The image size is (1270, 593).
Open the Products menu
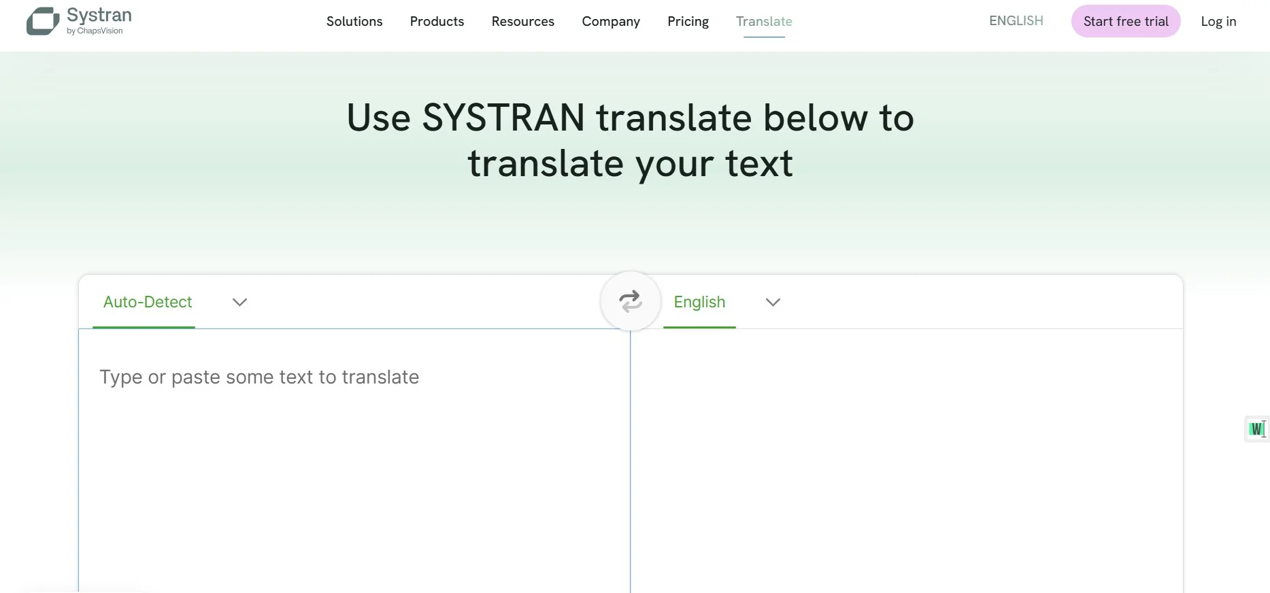pos(437,21)
